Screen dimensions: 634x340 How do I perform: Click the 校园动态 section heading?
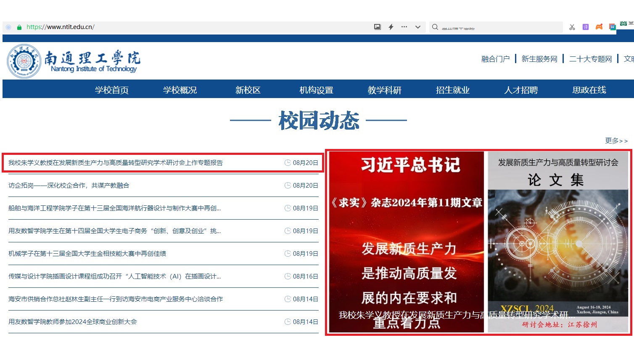click(319, 121)
